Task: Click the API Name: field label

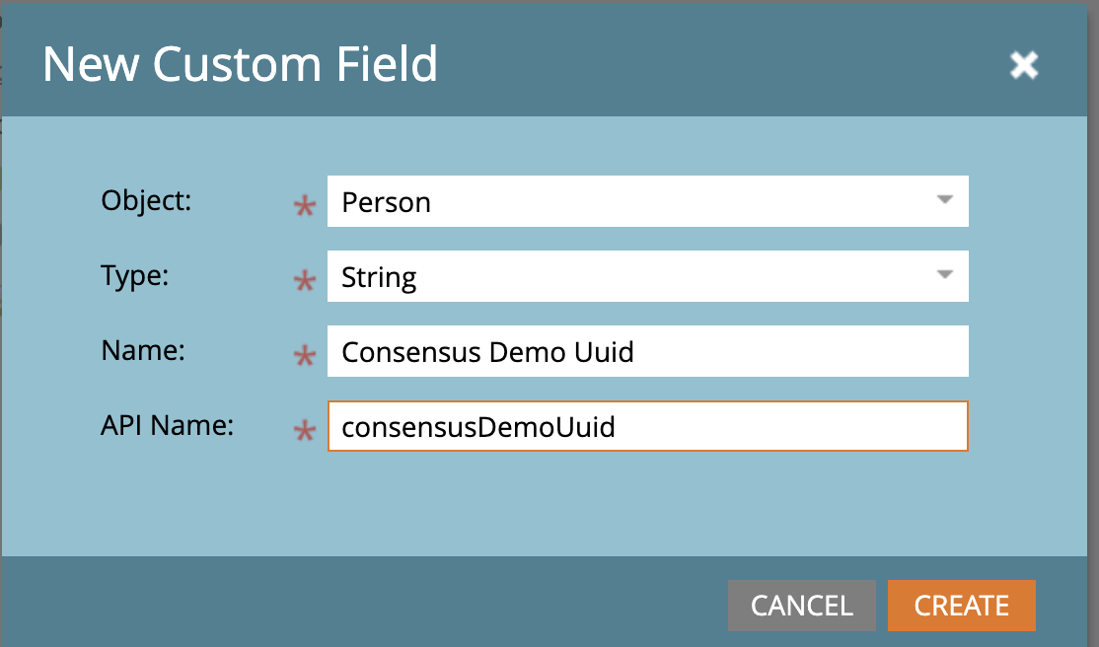Action: (x=168, y=425)
